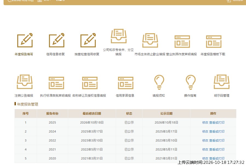The height and width of the screenshot is (166, 246).
Task: Open 执行标准自我声明填报 icon
Action: pos(56,83)
